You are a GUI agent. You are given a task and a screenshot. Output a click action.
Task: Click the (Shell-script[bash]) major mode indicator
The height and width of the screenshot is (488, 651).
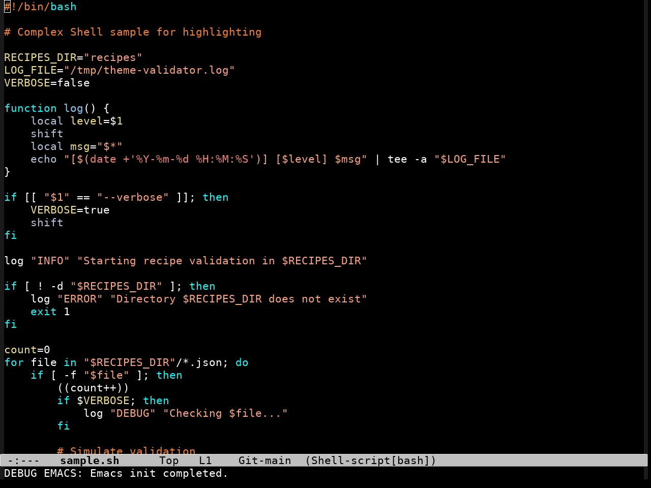point(371,461)
